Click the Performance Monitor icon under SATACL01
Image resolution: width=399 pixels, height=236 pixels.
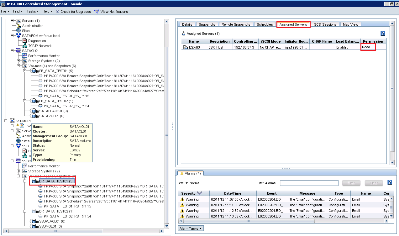(24, 56)
